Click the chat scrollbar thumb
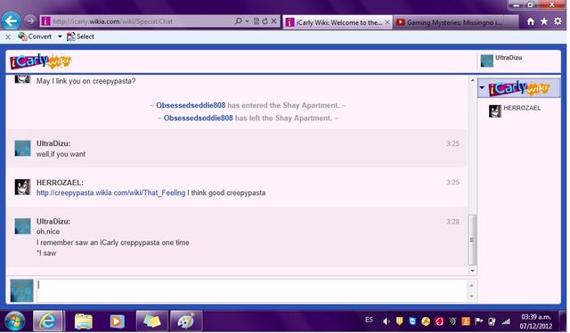The height and width of the screenshot is (333, 570). [x=472, y=240]
